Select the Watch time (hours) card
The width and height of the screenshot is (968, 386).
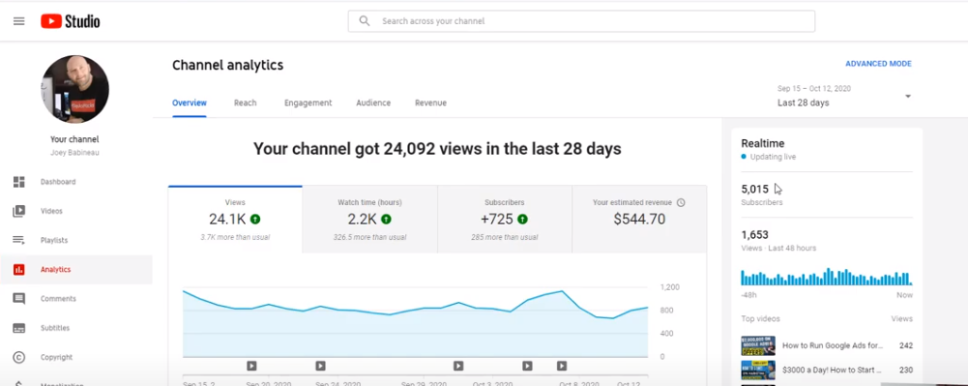369,220
